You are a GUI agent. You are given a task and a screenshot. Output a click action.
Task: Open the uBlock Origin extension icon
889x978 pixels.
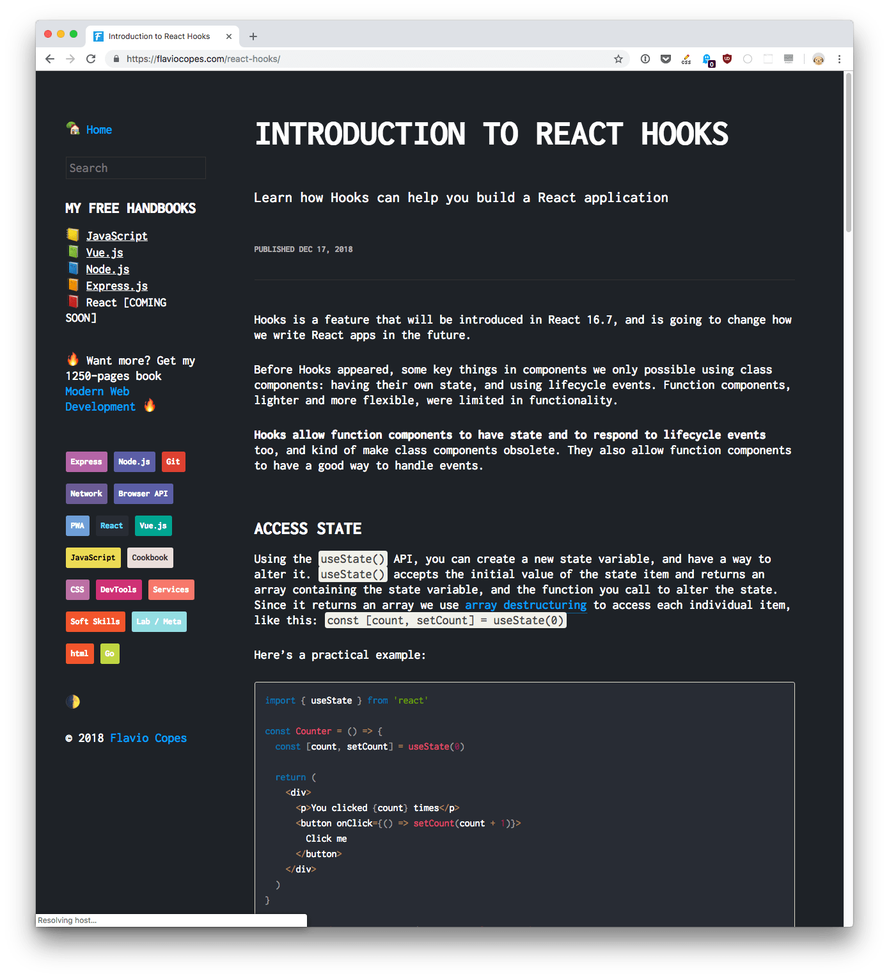point(727,58)
